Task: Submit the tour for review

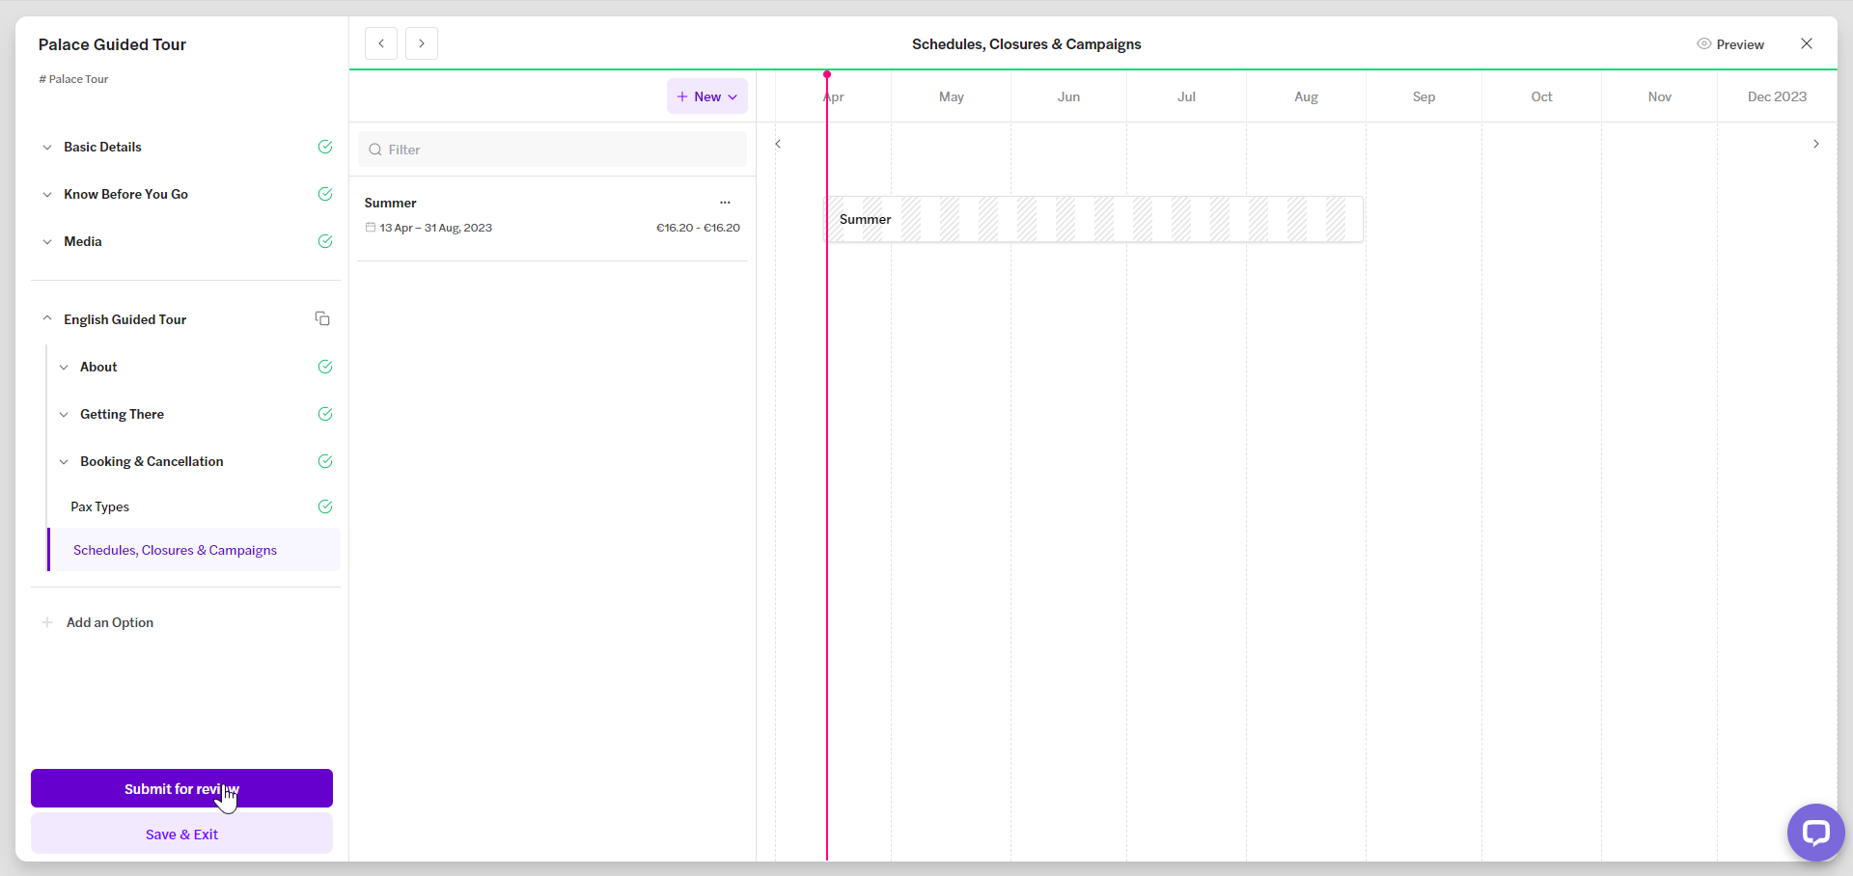Action: pyautogui.click(x=181, y=788)
